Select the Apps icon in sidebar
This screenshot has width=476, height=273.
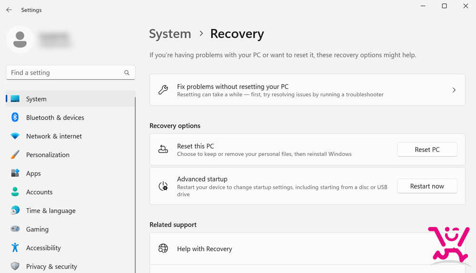click(15, 173)
